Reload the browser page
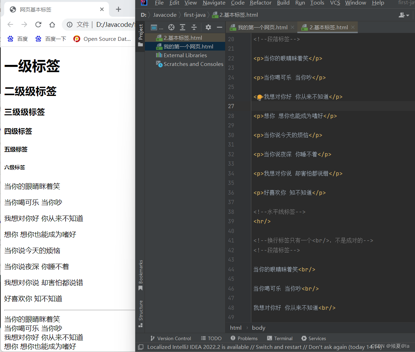 click(38, 25)
